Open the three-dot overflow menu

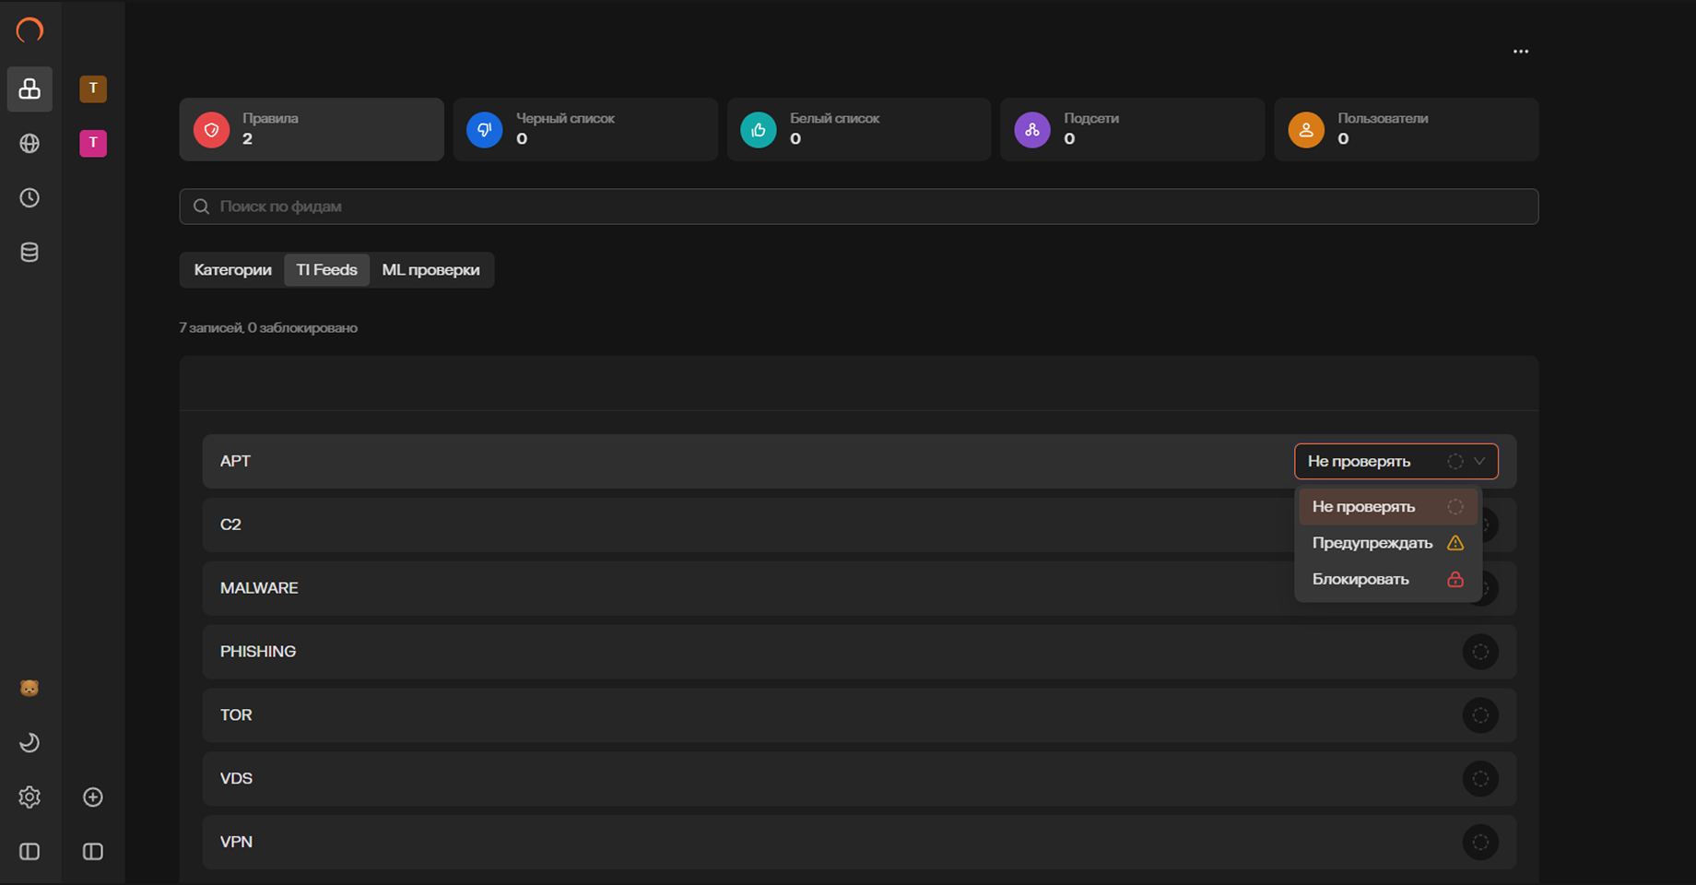click(1521, 51)
